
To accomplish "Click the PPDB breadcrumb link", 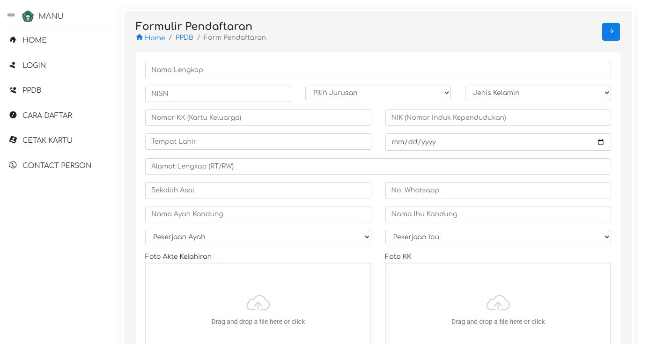I will coord(184,37).
